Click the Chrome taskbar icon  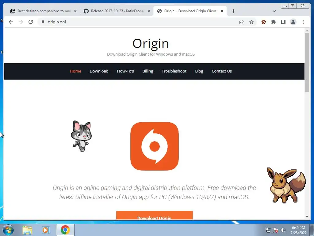tap(65, 230)
